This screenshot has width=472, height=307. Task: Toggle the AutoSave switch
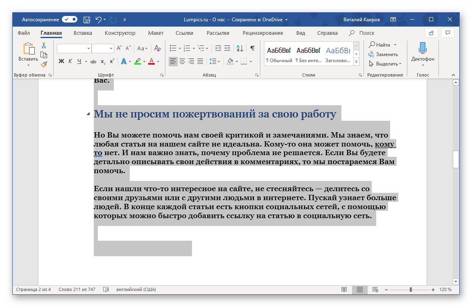tap(70, 19)
